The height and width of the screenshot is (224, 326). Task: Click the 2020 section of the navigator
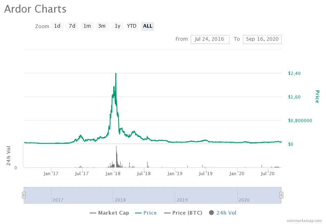[x=259, y=195]
